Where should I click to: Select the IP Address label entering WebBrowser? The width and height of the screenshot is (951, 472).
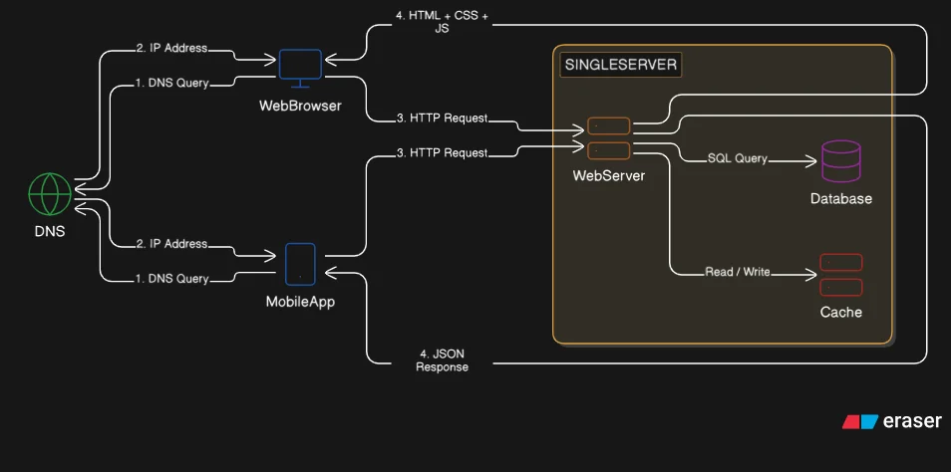click(171, 48)
